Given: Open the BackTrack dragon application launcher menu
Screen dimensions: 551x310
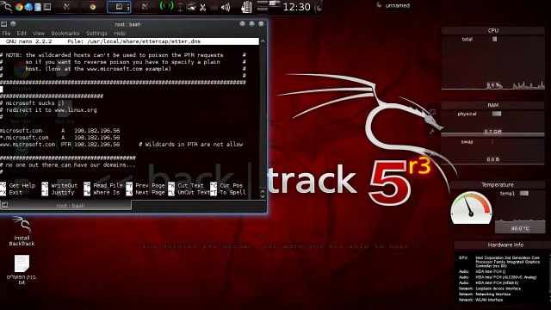Looking at the screenshot, I should click(6, 6).
